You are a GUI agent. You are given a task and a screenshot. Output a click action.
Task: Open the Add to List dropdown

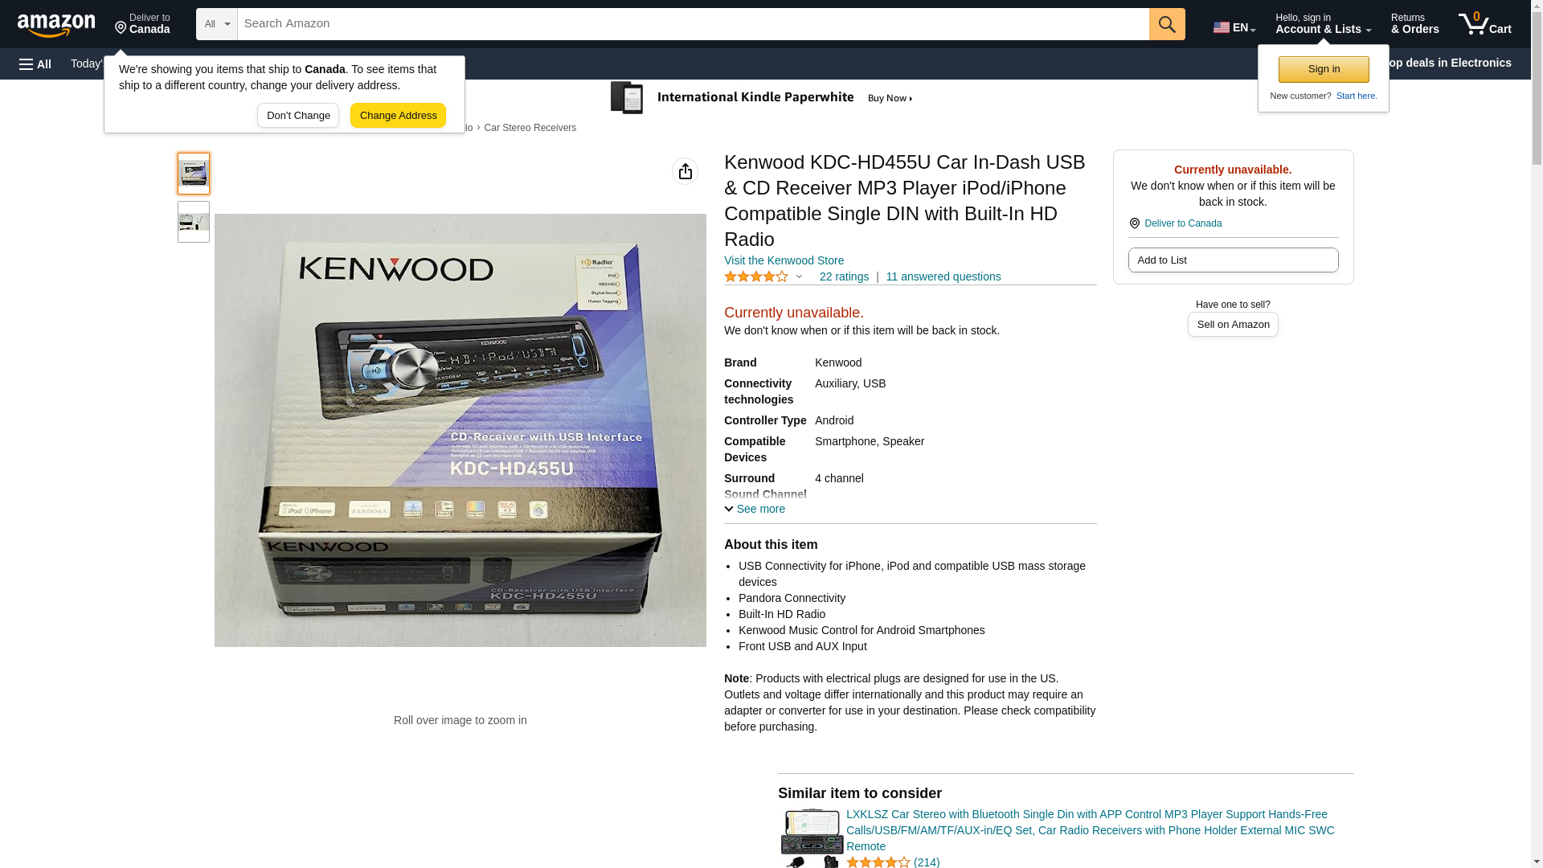pyautogui.click(x=1233, y=260)
